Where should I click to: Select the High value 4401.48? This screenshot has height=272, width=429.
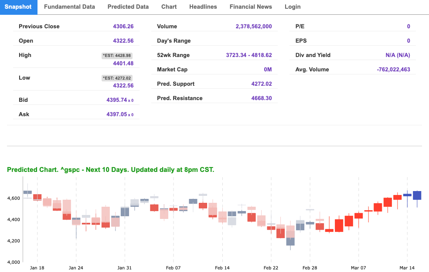click(x=123, y=64)
